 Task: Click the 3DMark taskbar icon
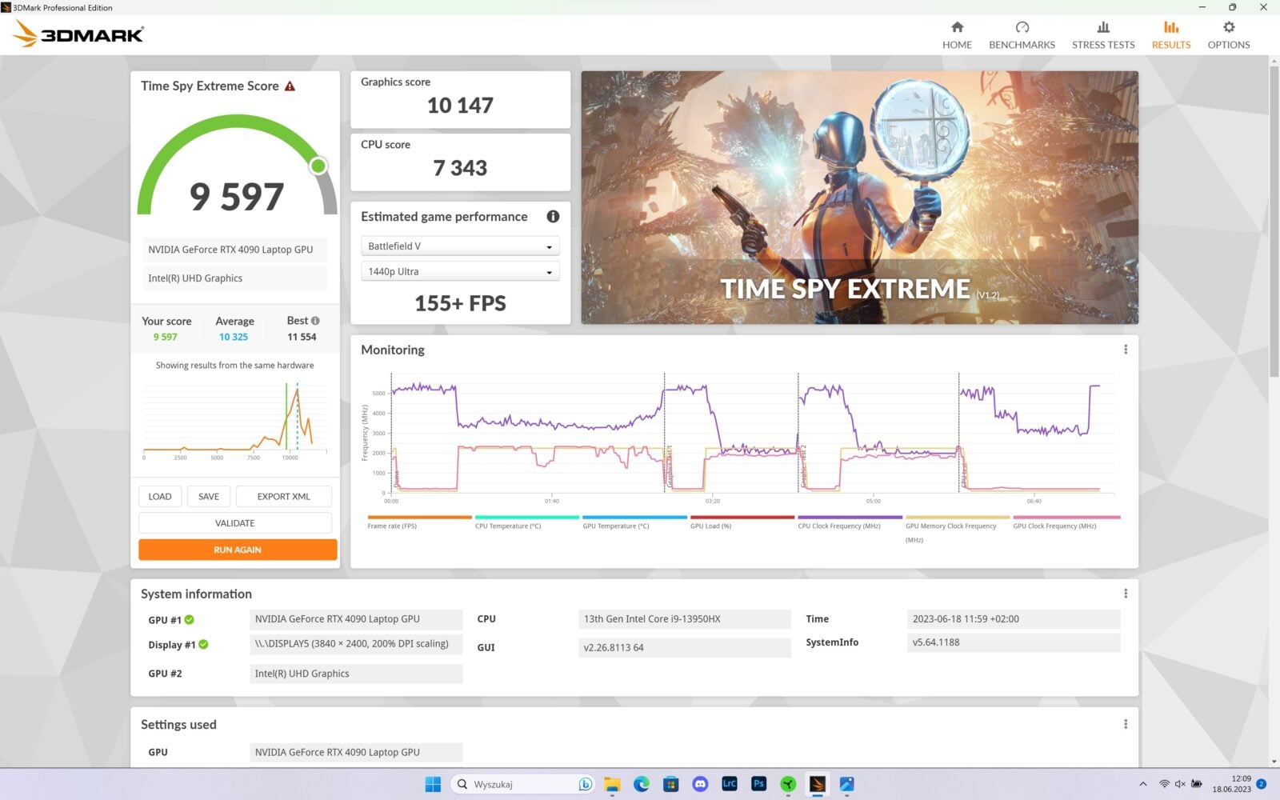coord(817,784)
